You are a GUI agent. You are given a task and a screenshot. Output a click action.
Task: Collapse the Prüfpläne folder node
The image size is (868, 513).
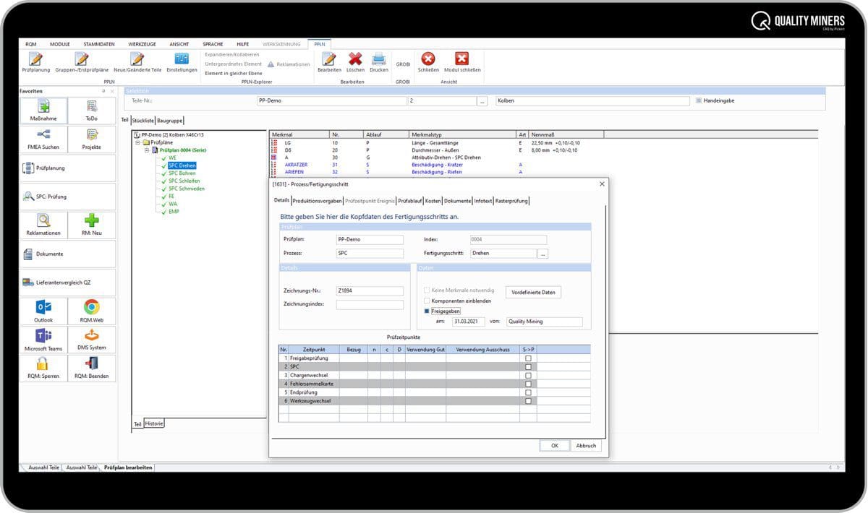[137, 142]
